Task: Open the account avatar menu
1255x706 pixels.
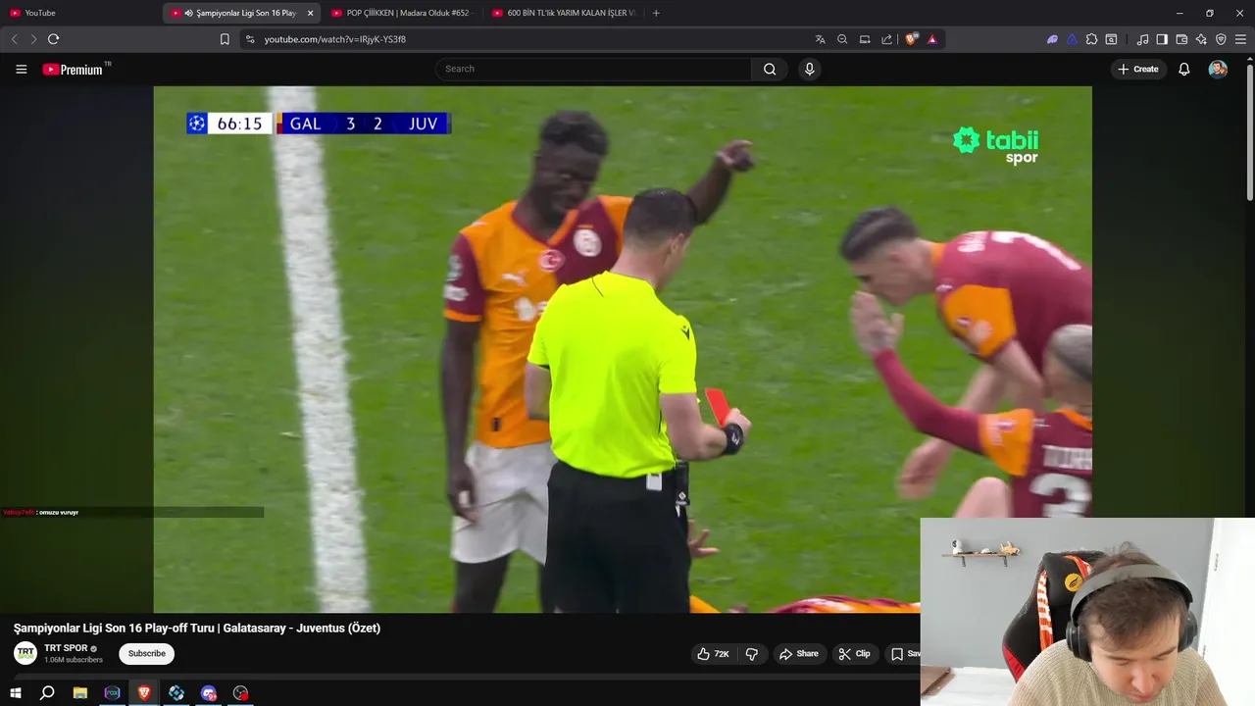Action: [x=1218, y=69]
